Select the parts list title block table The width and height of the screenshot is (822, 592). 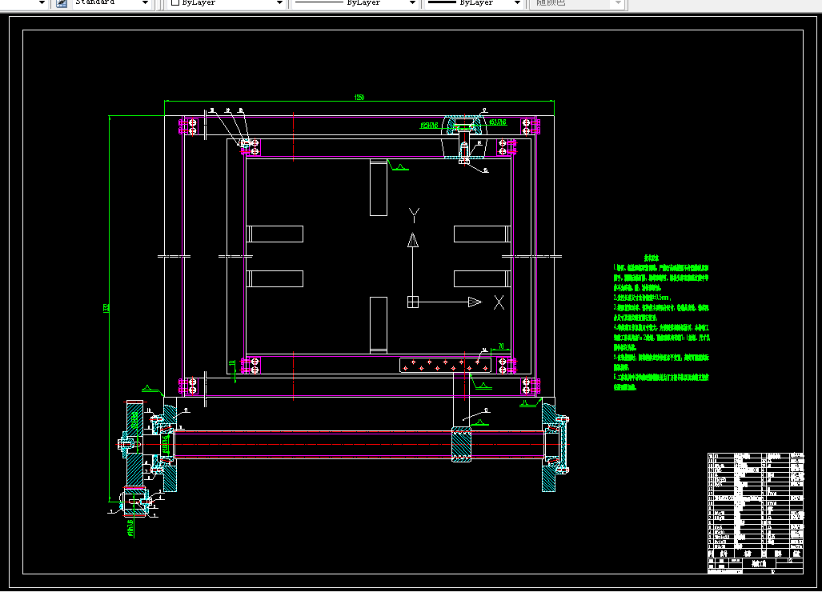[x=756, y=514]
